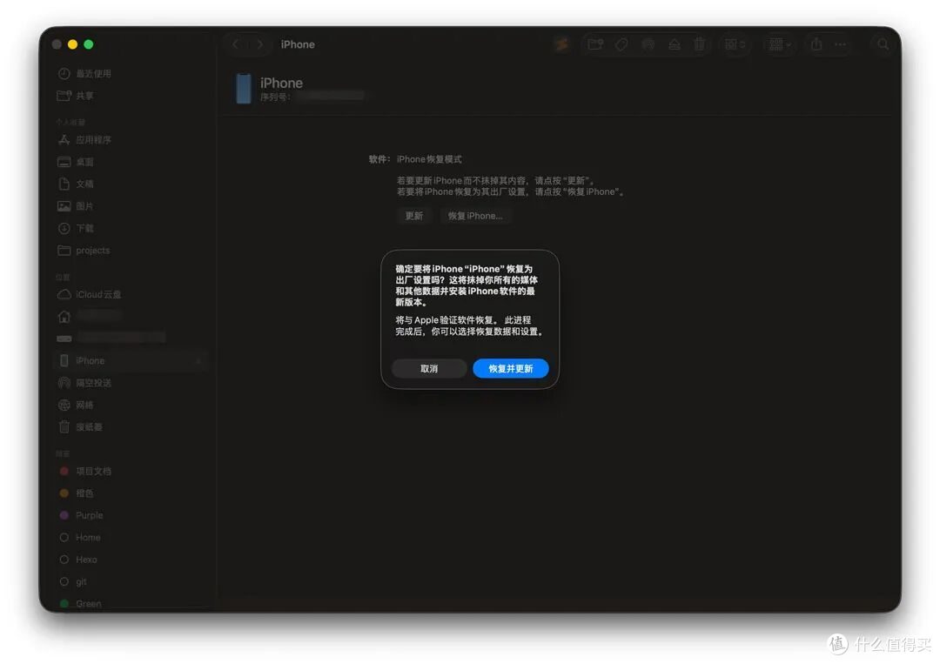Click the blue iPhone device icon in header
Screen dimensions: 940x664
click(244, 88)
